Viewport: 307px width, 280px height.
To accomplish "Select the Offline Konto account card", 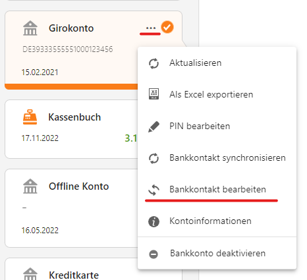I will [x=71, y=208].
